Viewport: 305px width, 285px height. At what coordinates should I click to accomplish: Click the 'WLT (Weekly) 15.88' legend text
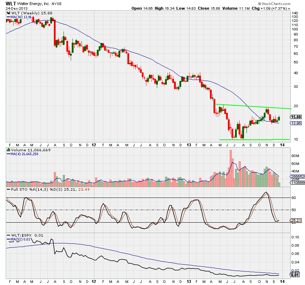pyautogui.click(x=32, y=13)
